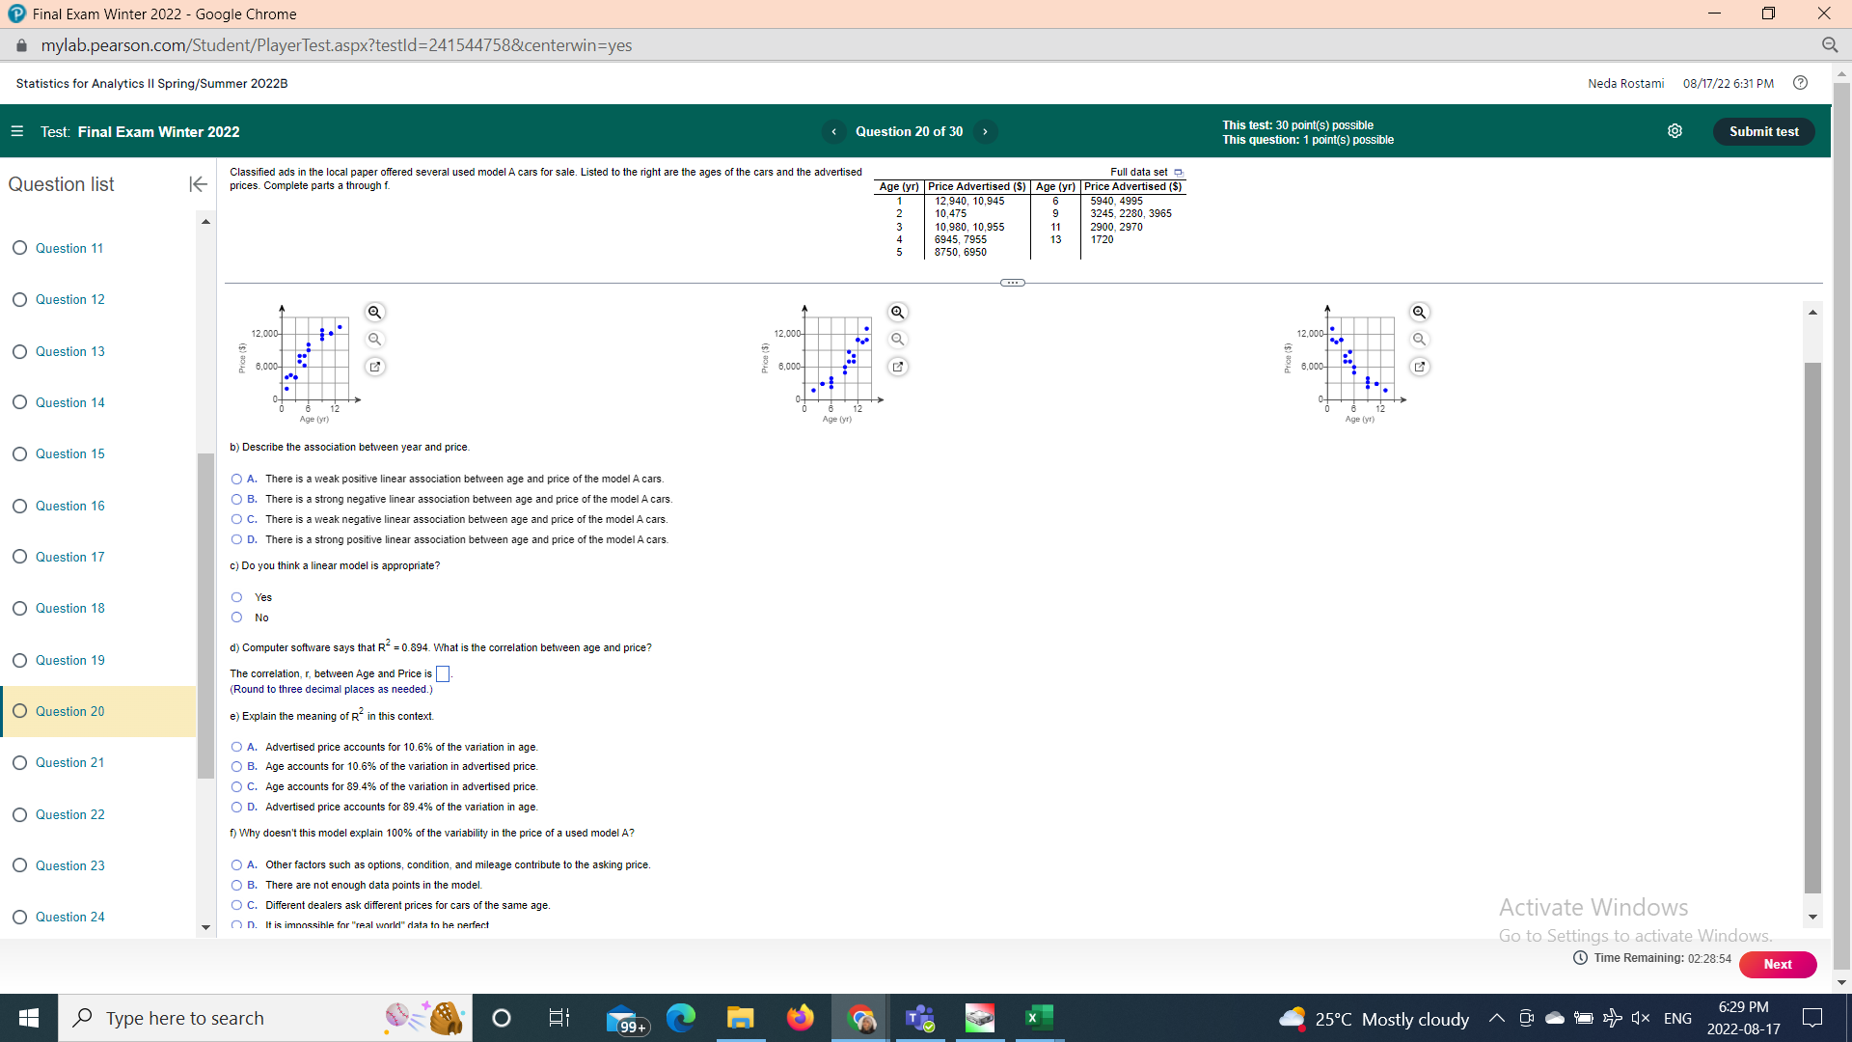Choose option C about age accounting for 89.4%
1852x1042 pixels.
(x=236, y=786)
